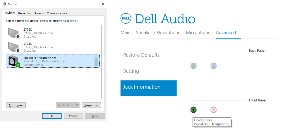Viewport: 282px width, 131px height.
Task: Click the Set Default button
Action: (66, 105)
